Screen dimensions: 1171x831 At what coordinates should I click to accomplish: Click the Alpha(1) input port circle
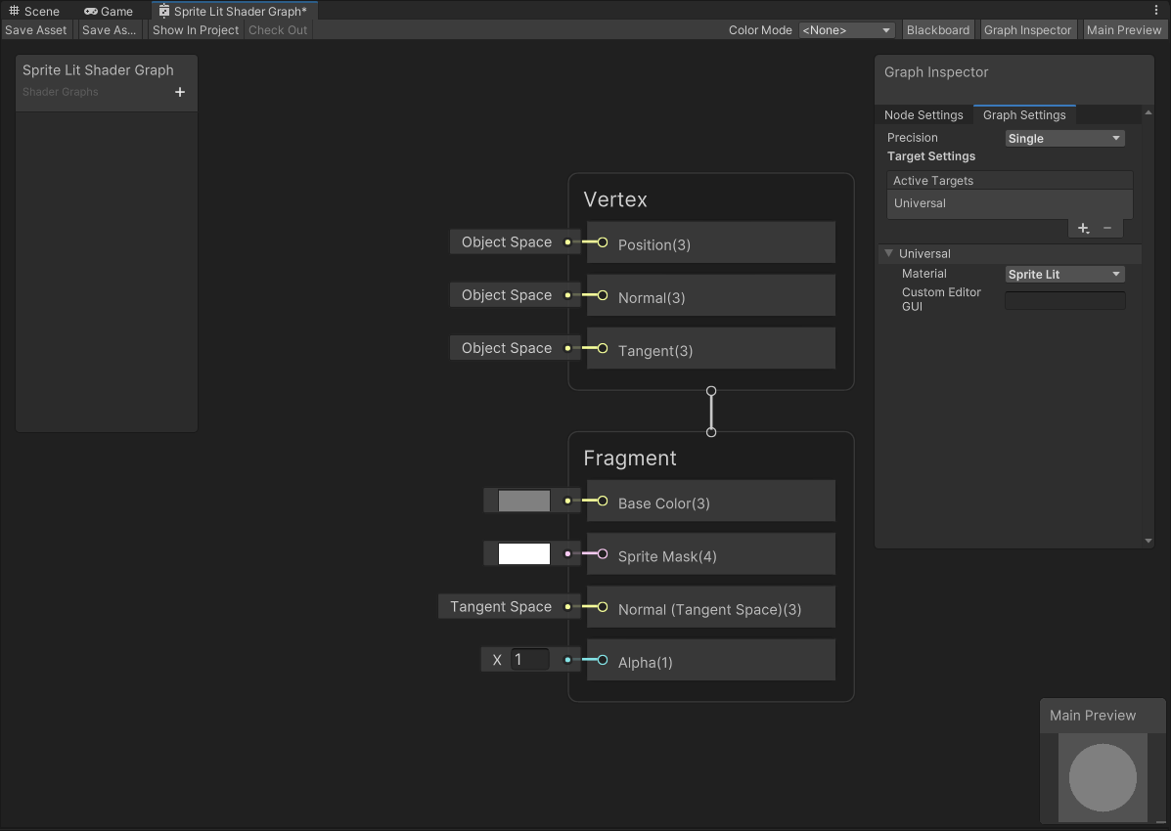[x=603, y=660]
